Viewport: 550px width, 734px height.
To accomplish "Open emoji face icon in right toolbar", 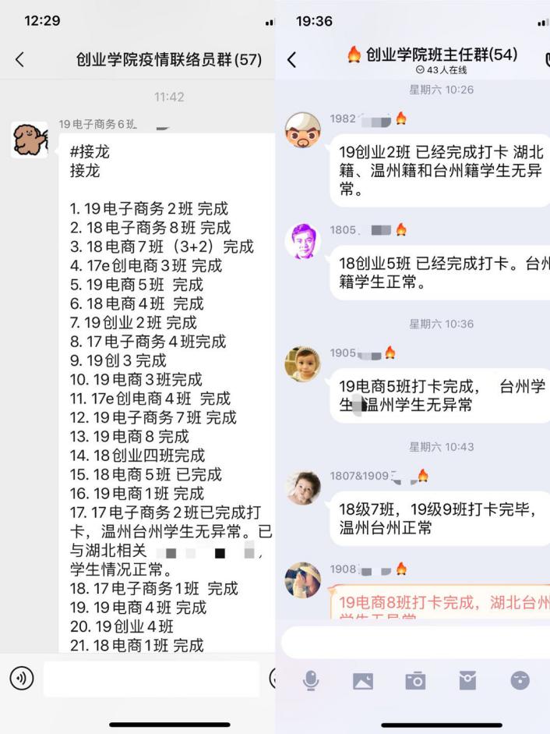I will pos(520,680).
